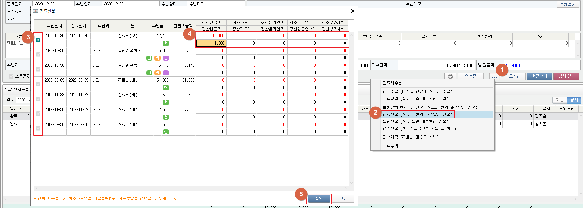Click the orange 카 badge in the 5,000 row
Image resolution: width=583 pixels, height=208 pixels.
157,58
